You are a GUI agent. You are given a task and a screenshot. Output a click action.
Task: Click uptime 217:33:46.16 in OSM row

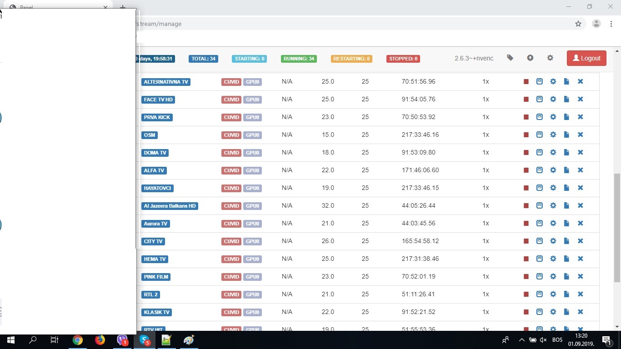[x=421, y=135]
